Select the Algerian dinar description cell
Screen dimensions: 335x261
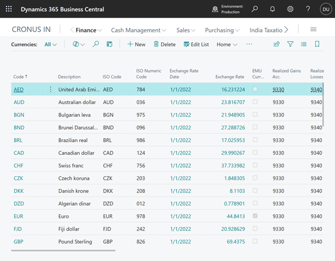point(75,203)
